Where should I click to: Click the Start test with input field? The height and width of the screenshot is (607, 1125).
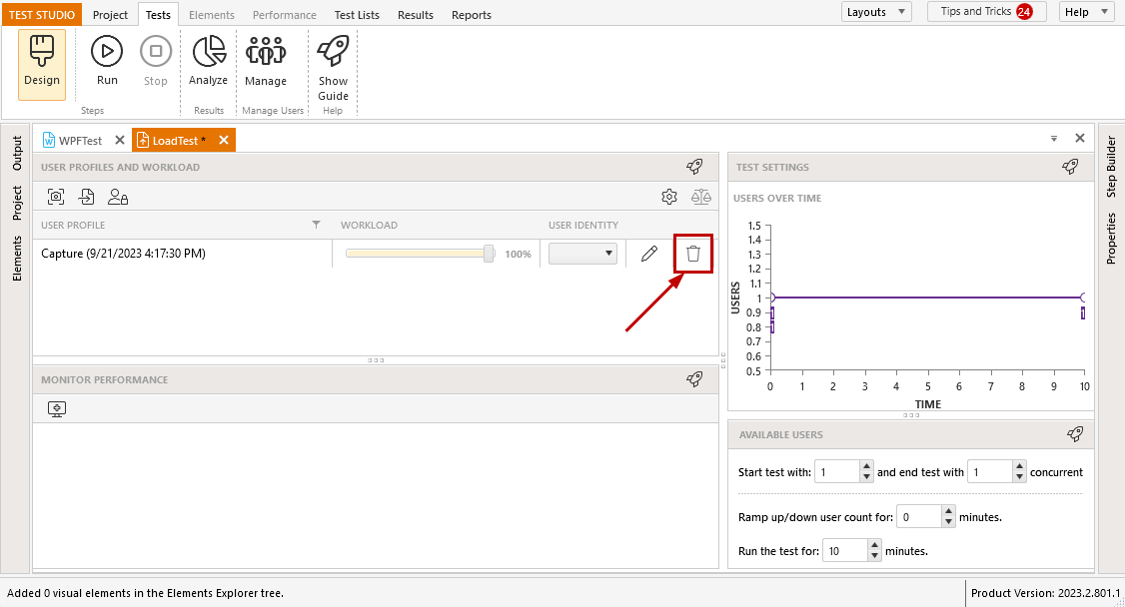[837, 471]
